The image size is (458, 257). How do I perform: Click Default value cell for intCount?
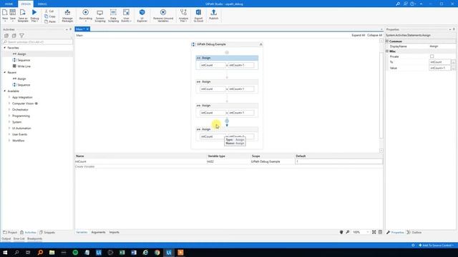click(x=338, y=161)
